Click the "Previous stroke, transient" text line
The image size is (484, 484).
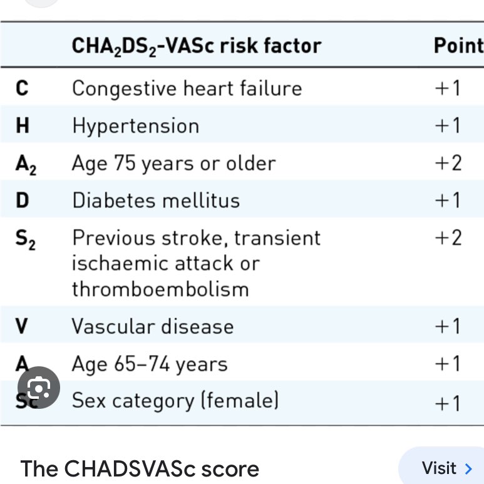196,238
